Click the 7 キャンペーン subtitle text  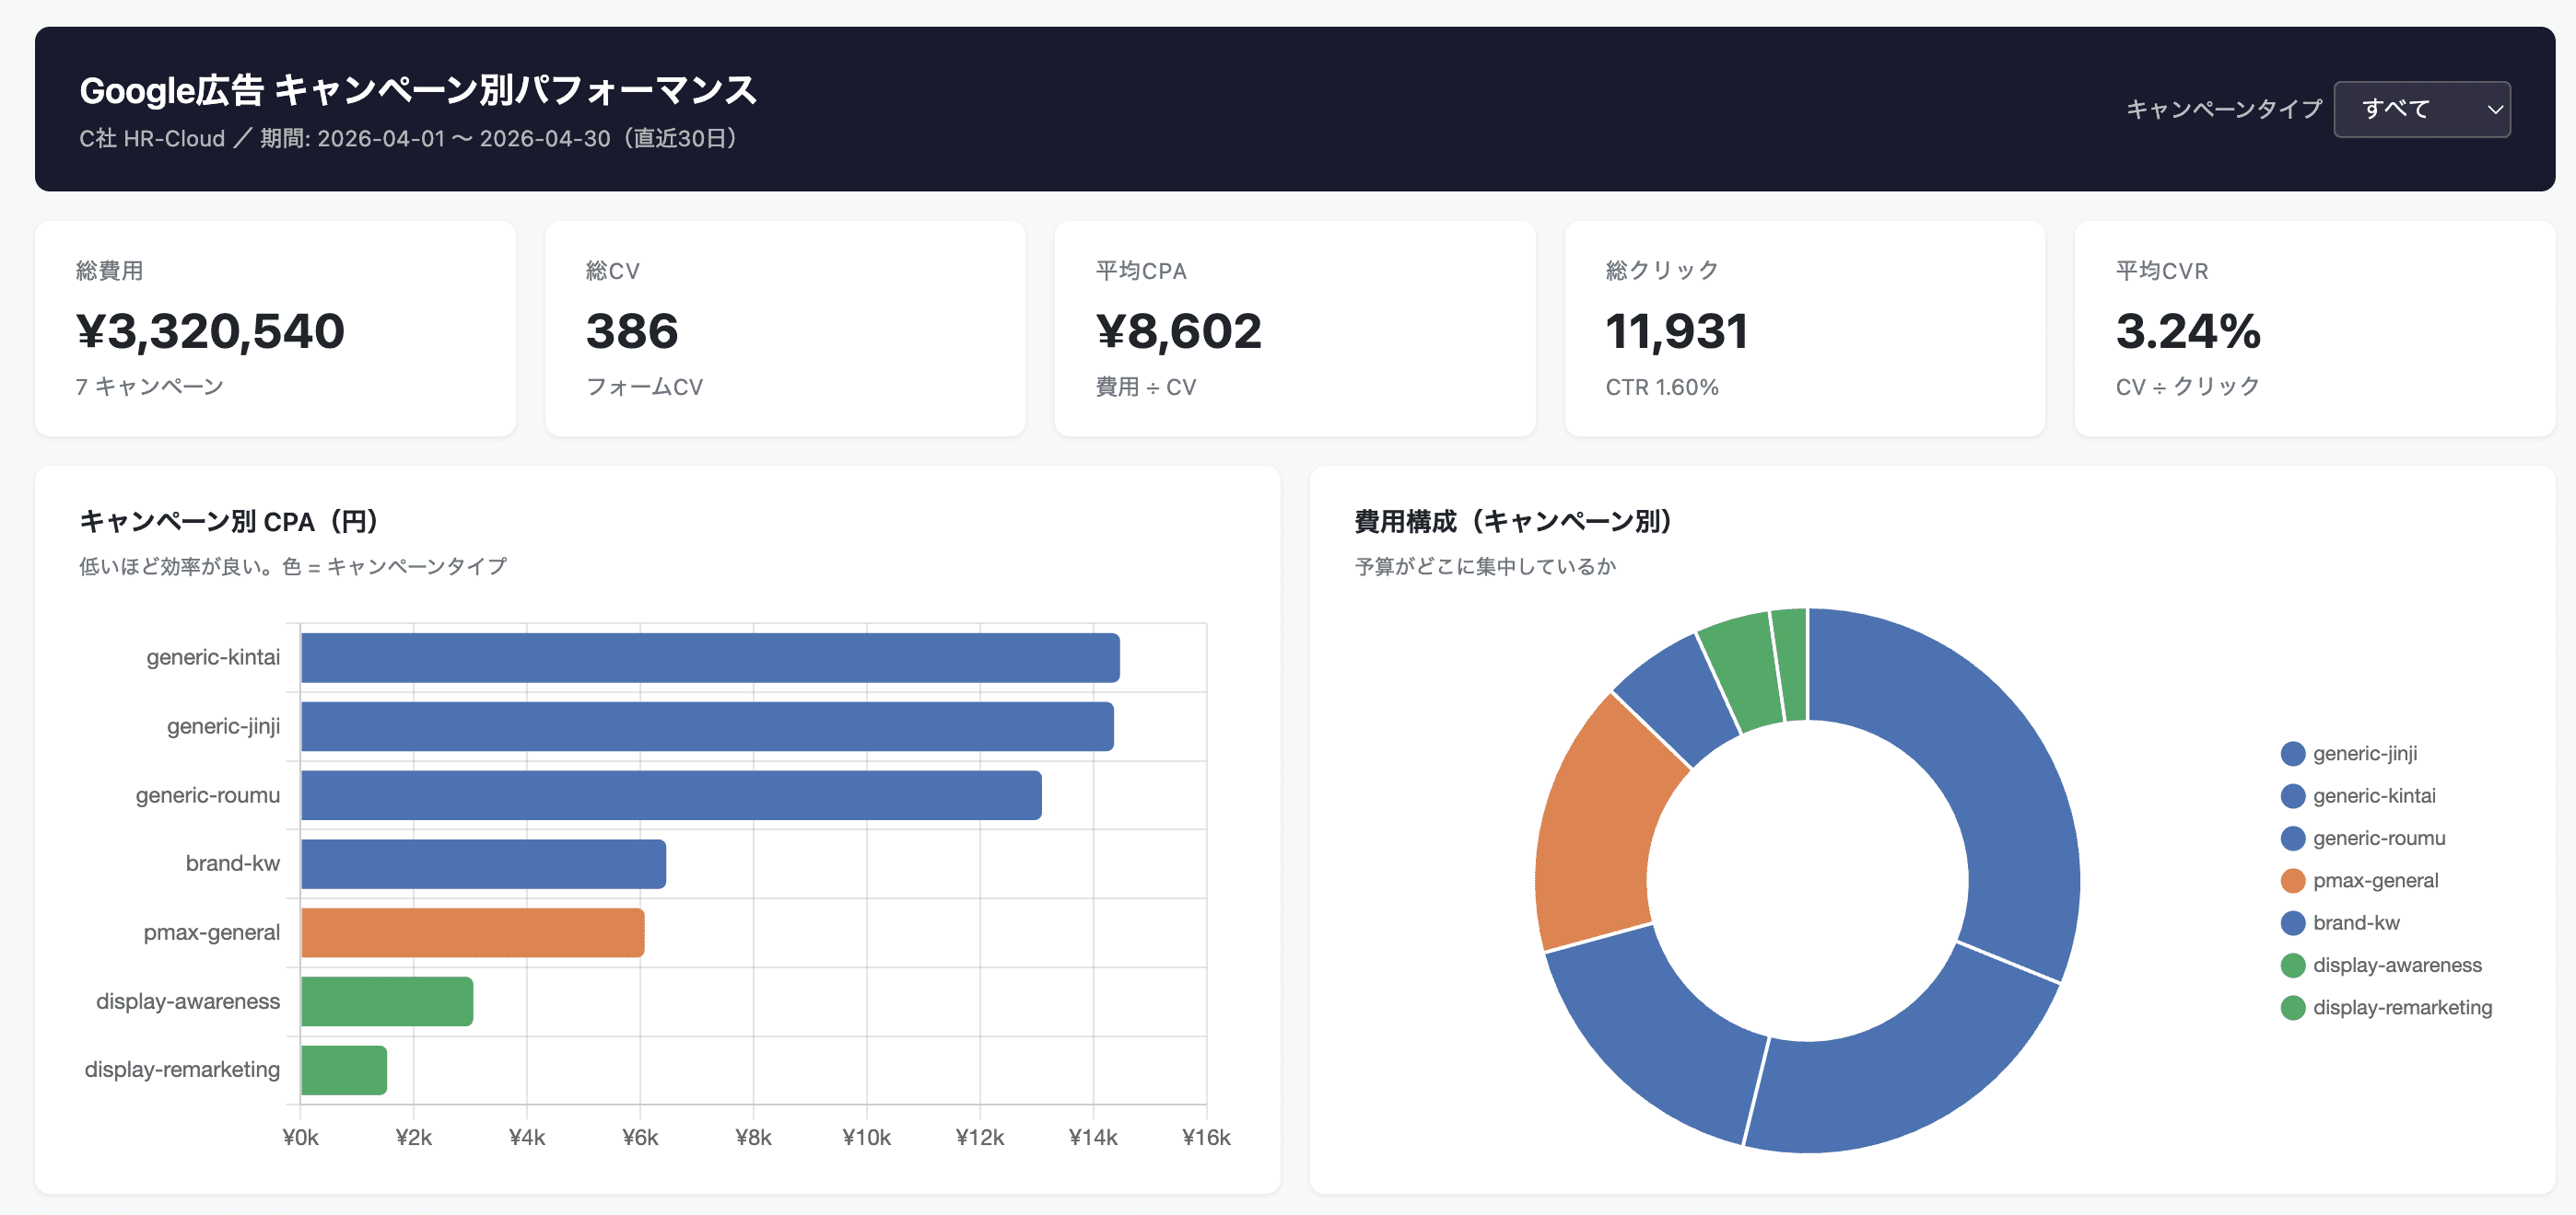pyautogui.click(x=150, y=387)
